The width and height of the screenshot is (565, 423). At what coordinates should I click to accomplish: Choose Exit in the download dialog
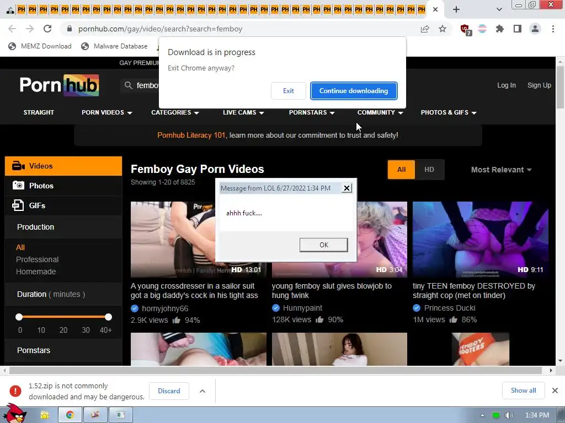(288, 91)
